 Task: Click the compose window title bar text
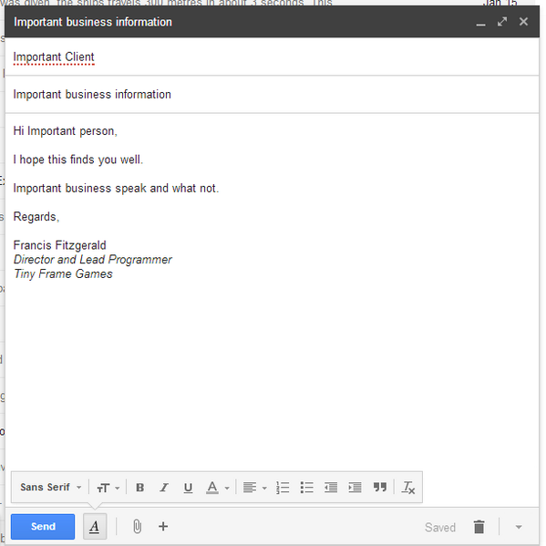(93, 22)
